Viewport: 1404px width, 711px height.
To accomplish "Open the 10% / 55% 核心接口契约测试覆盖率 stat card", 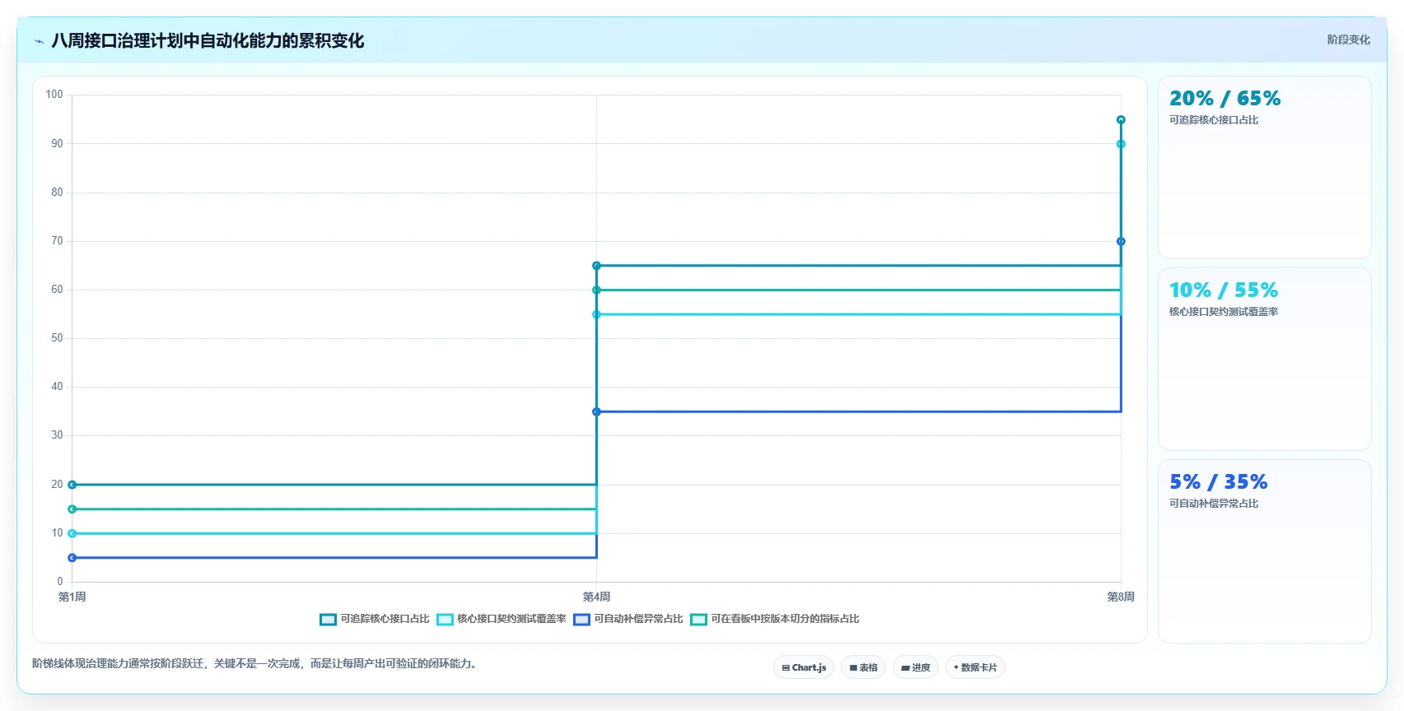I will (x=1265, y=360).
